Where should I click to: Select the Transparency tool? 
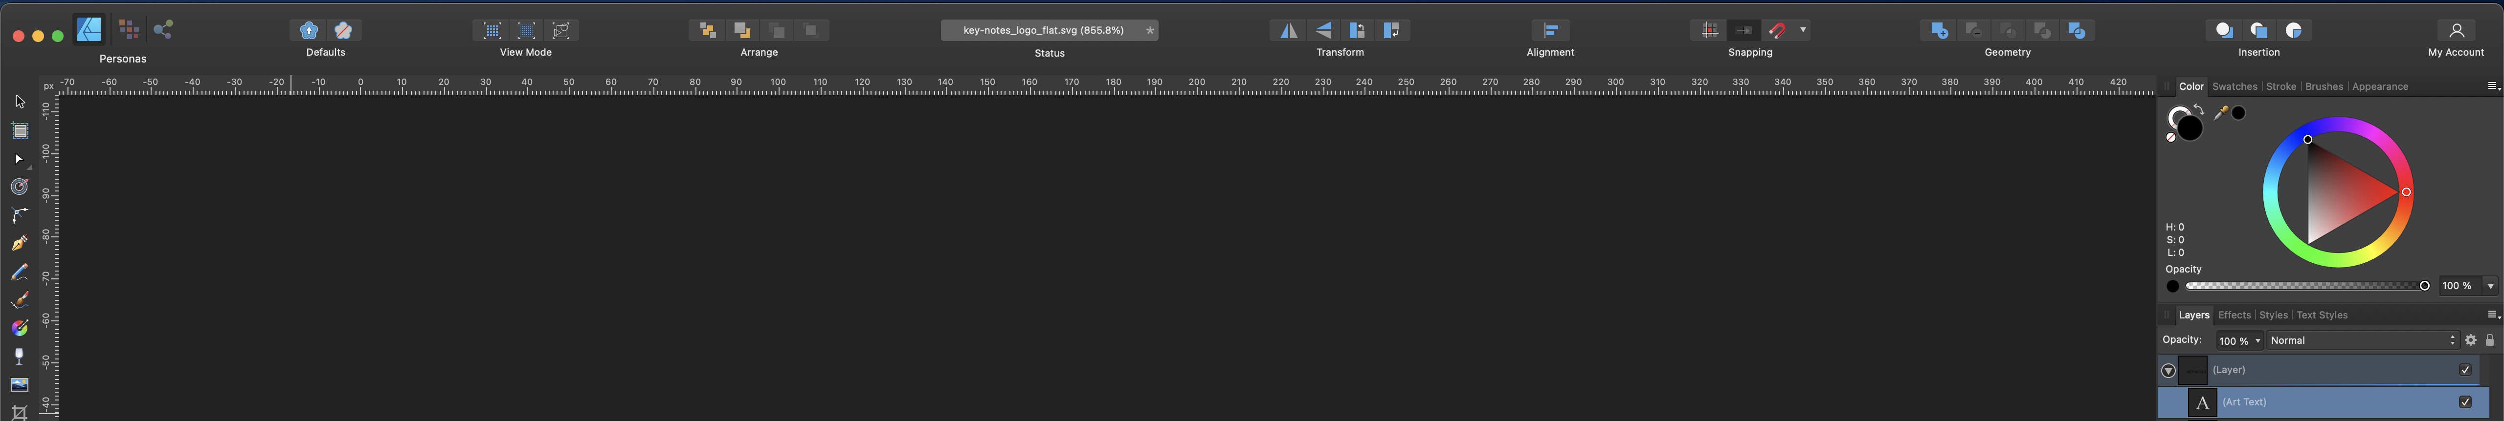pyautogui.click(x=20, y=356)
